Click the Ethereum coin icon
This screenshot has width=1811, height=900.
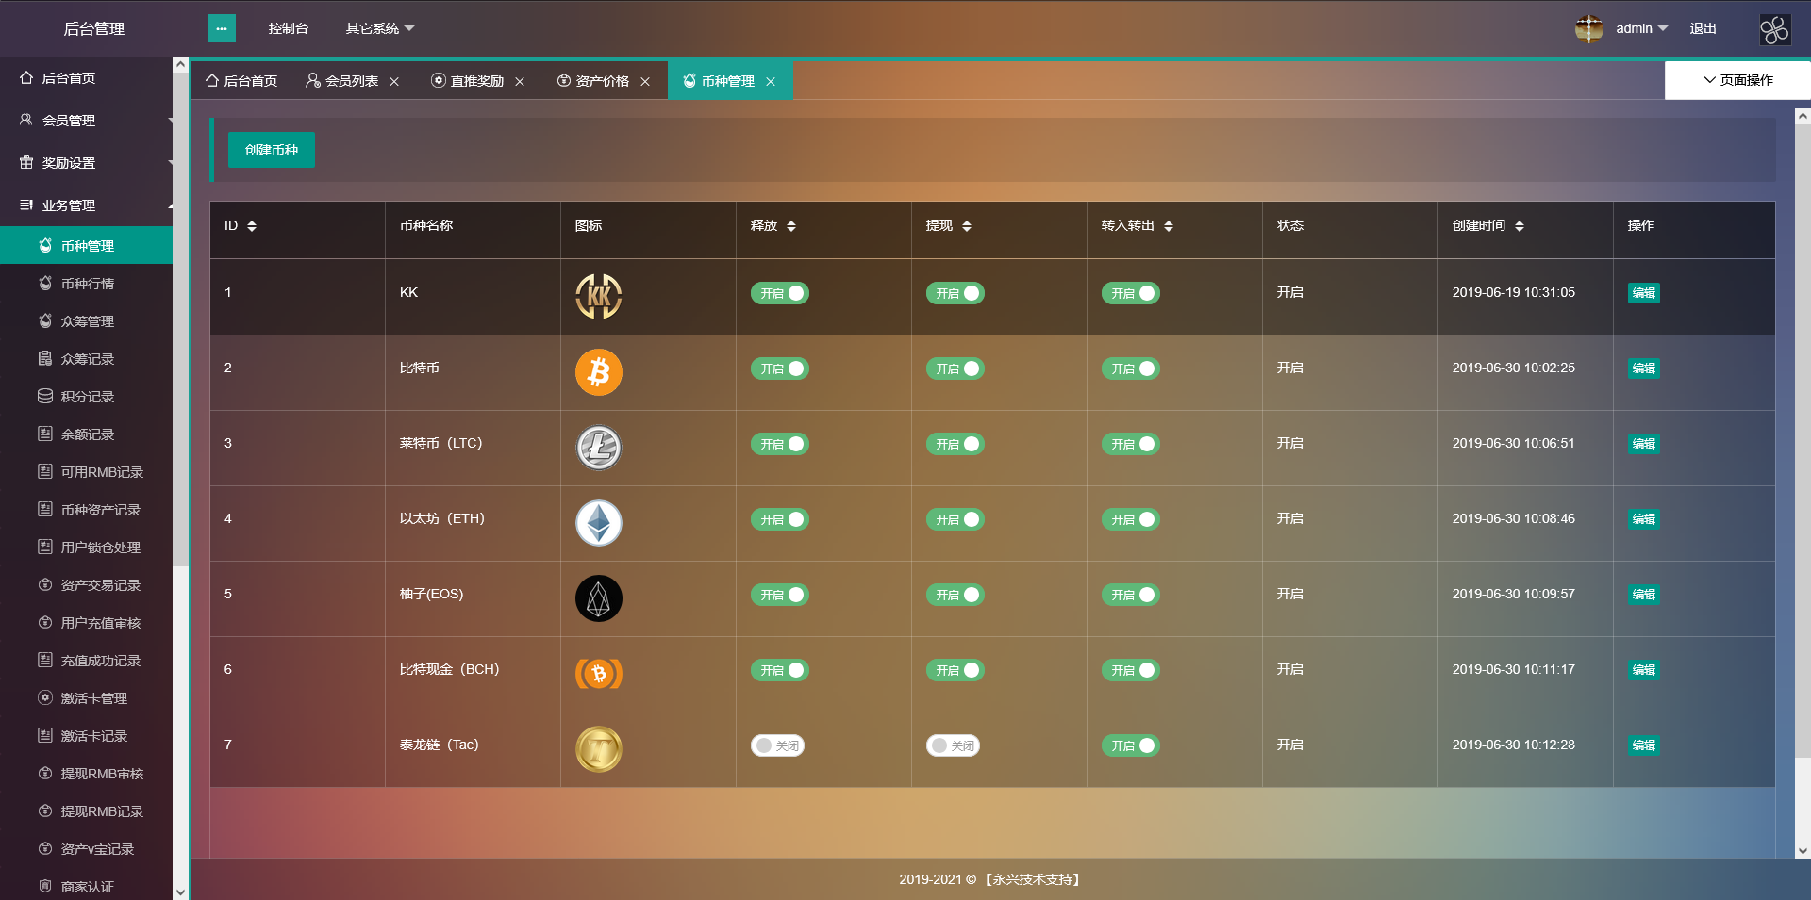pos(598,523)
